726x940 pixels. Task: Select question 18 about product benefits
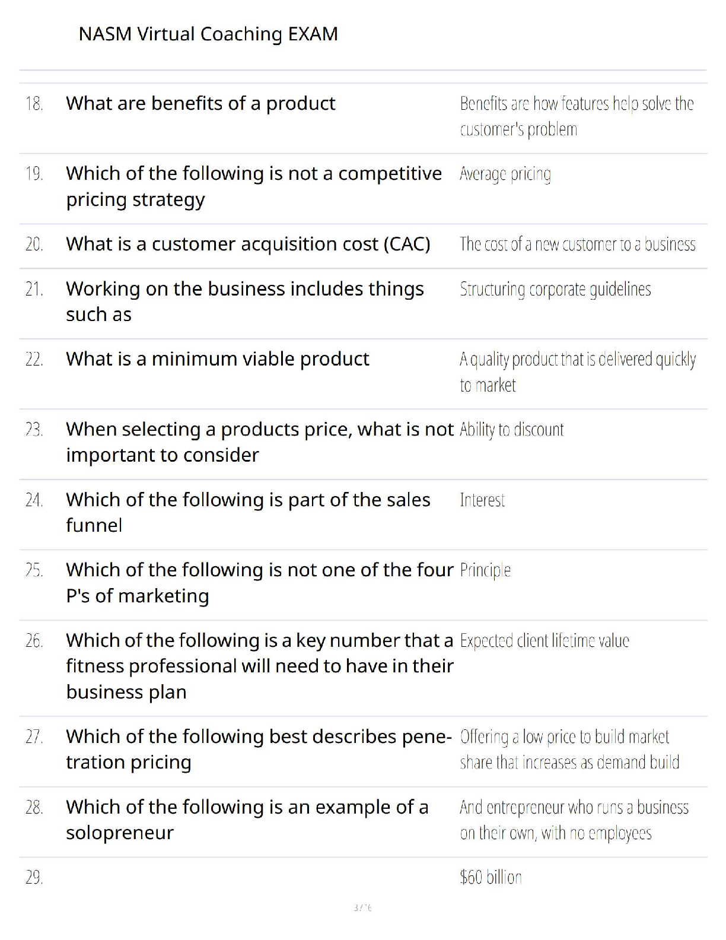(200, 103)
